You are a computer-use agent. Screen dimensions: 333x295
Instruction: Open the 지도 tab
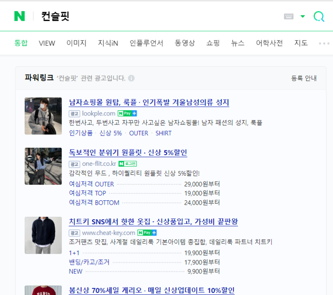click(x=301, y=43)
